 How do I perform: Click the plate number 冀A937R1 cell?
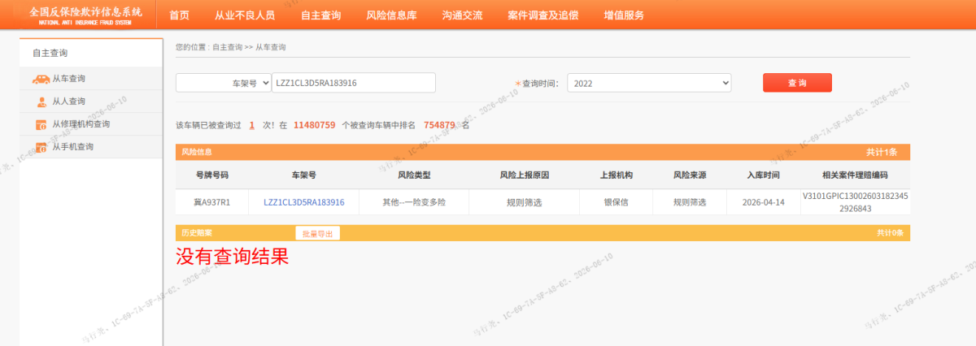click(x=211, y=202)
